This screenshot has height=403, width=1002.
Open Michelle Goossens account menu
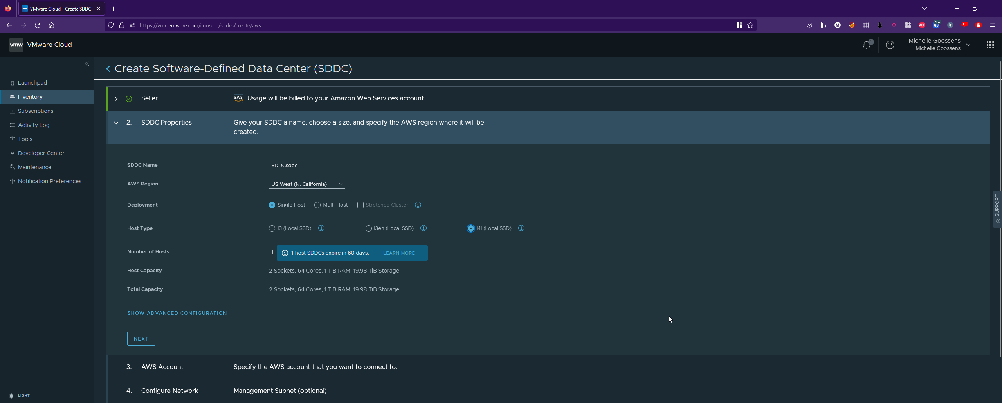click(939, 45)
